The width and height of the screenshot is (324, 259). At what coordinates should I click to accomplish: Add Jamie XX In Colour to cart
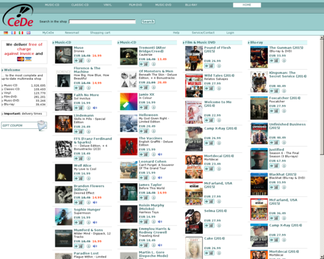[x=144, y=107]
